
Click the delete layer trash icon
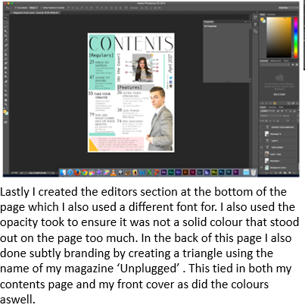click(294, 173)
